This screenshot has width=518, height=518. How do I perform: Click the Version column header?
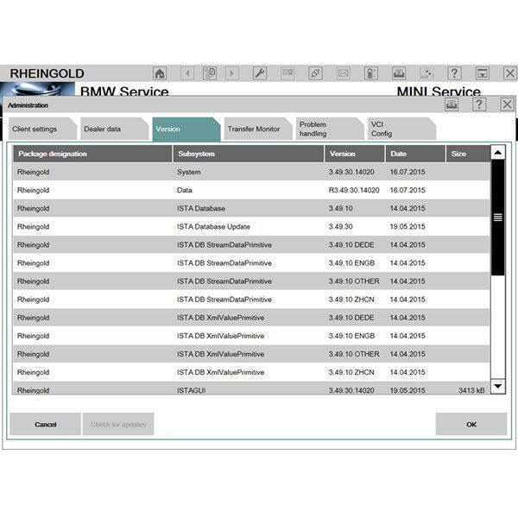click(355, 154)
